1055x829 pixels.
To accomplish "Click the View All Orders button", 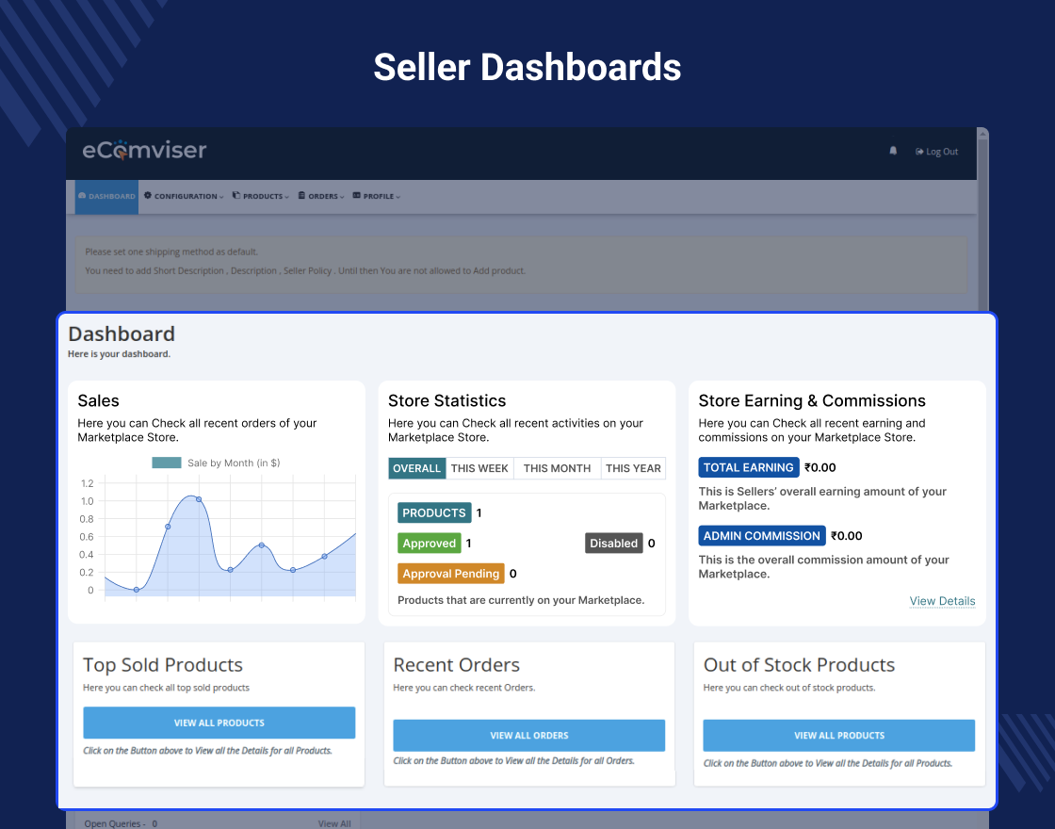I will (528, 736).
